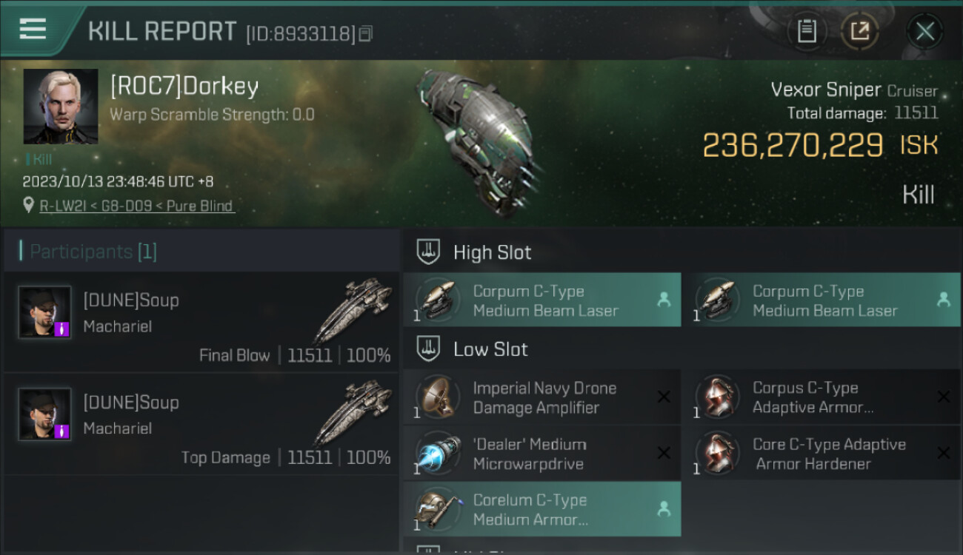Image resolution: width=963 pixels, height=555 pixels.
Task: Click X beside Corpus C-Type Adaptive Armor
Action: [x=943, y=397]
